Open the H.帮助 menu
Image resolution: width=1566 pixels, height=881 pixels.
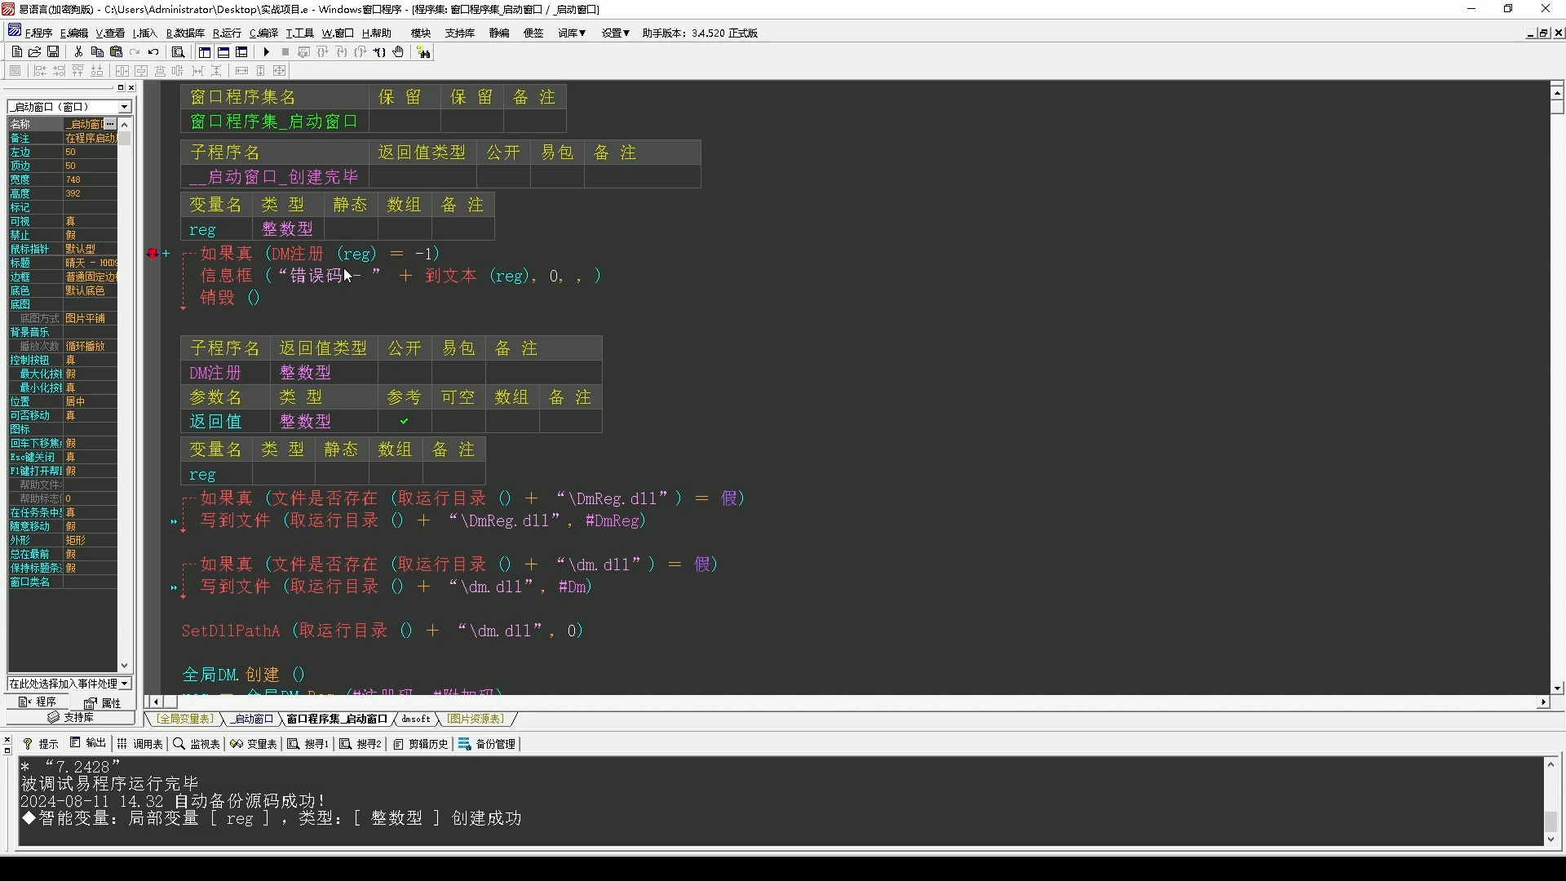(x=376, y=33)
